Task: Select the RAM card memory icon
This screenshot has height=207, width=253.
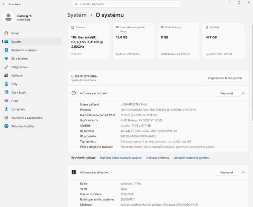Action: pyautogui.click(x=118, y=27)
